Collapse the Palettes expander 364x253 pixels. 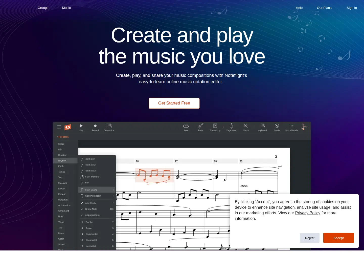pos(63,137)
